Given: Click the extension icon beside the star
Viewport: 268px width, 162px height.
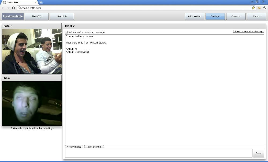Looking at the screenshot, I should 259,8.
